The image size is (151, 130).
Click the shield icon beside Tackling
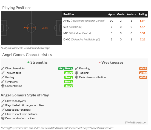(77, 73)
